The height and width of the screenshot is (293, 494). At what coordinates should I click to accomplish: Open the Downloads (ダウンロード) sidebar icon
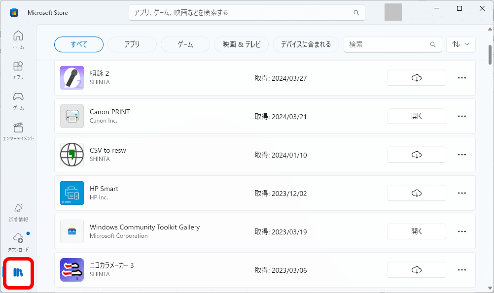pyautogui.click(x=18, y=242)
